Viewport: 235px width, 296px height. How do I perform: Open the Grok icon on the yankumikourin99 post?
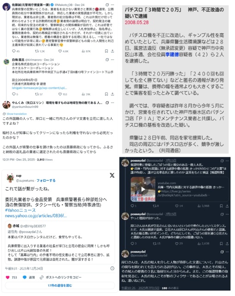pyautogui.click(x=107, y=103)
